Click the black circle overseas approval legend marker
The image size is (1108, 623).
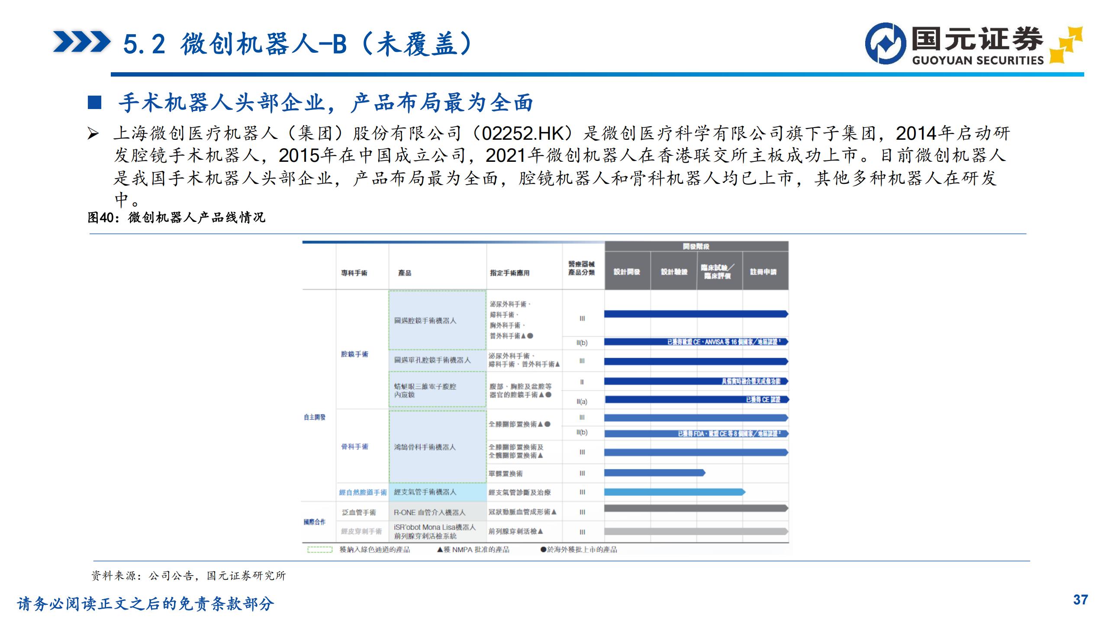click(543, 550)
